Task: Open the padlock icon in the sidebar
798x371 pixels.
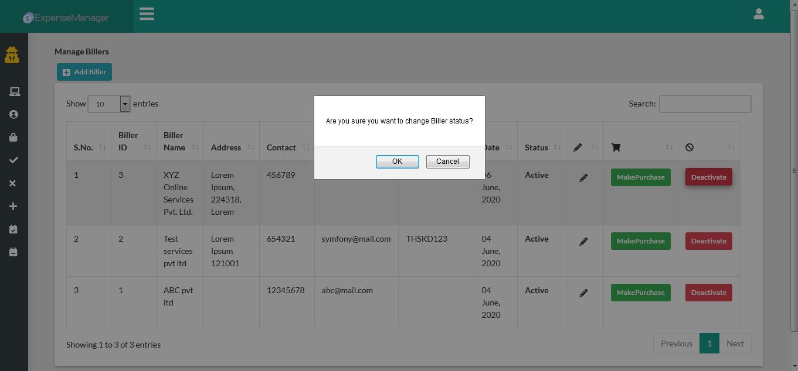Action: point(14,137)
